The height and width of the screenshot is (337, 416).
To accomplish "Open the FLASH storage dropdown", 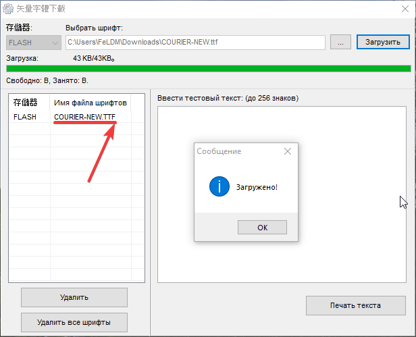I will pos(34,43).
